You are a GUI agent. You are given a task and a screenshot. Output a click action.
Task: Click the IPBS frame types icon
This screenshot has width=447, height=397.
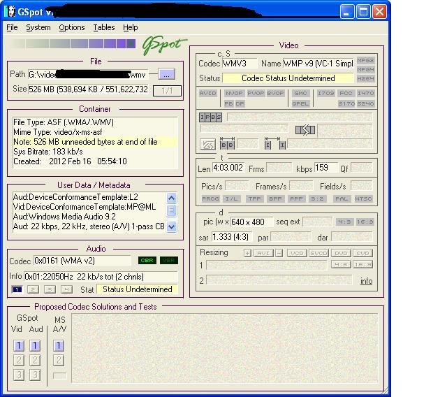[210, 117]
